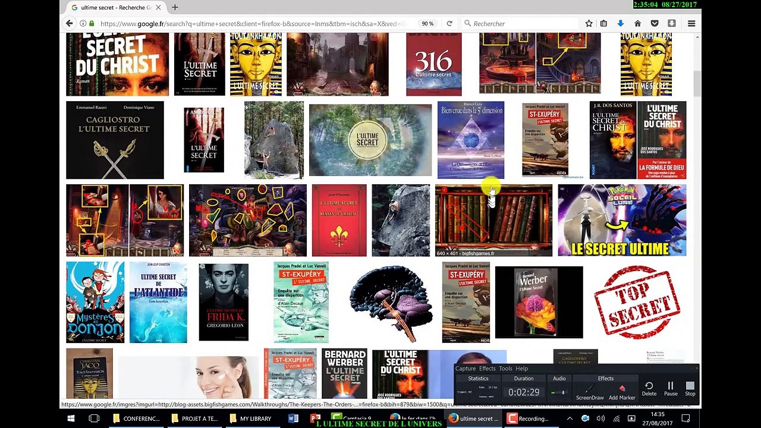The image size is (761, 428).
Task: Open the CONFERENC... folder taskbar button
Action: [x=136, y=418]
